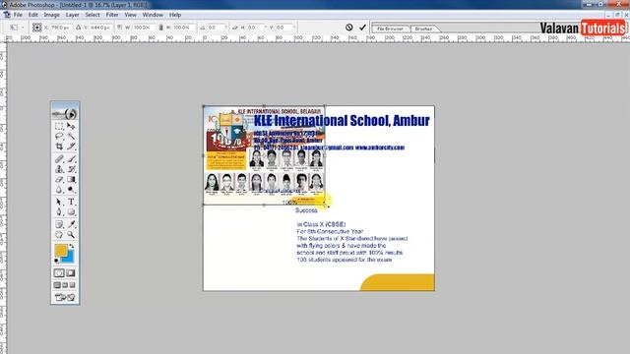Switch to Quick Mask mode

click(71, 273)
